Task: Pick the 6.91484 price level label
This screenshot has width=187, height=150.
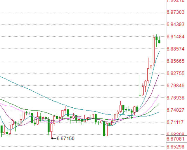Action: [x=175, y=36]
